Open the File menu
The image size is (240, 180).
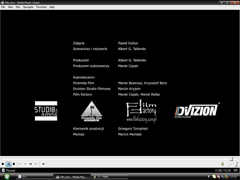3,7
